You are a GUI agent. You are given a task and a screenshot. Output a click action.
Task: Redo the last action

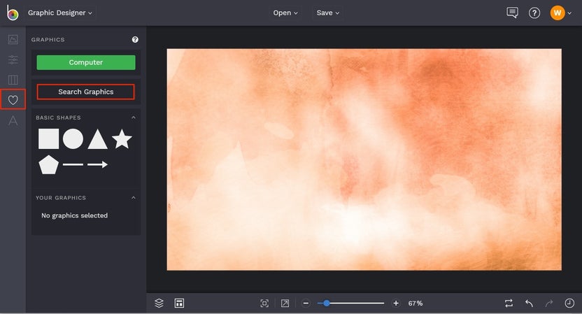549,304
